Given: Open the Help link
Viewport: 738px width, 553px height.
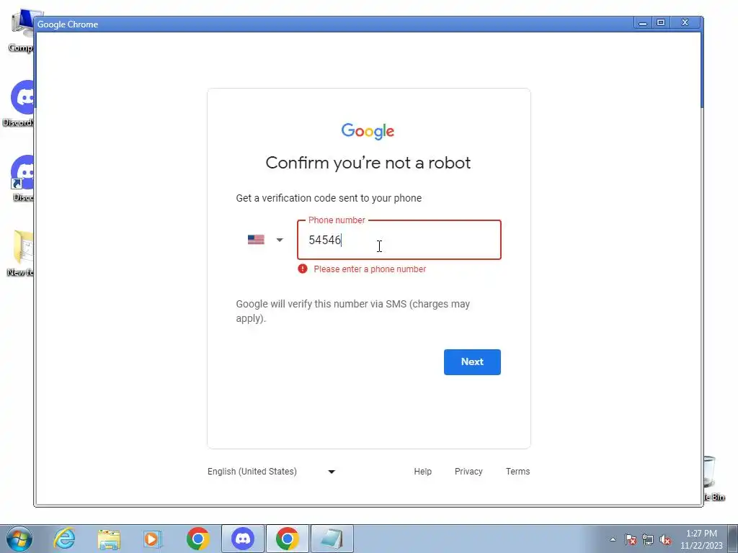Looking at the screenshot, I should point(422,471).
